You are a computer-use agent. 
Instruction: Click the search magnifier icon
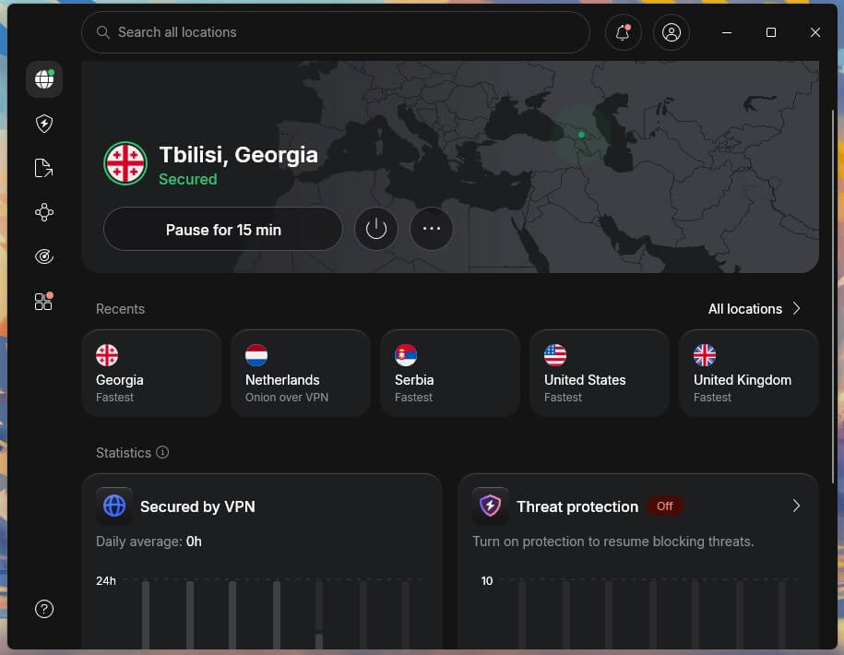click(102, 32)
